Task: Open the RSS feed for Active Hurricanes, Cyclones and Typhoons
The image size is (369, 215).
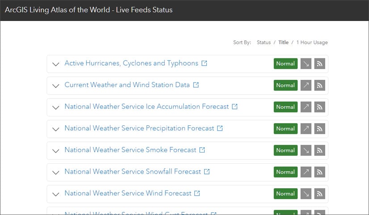Action: 319,64
